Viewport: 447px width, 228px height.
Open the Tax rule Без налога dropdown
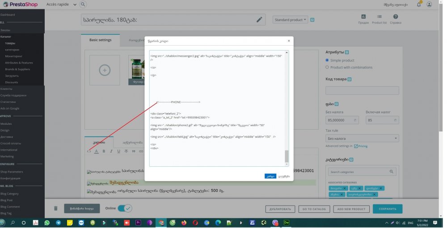pos(362,139)
